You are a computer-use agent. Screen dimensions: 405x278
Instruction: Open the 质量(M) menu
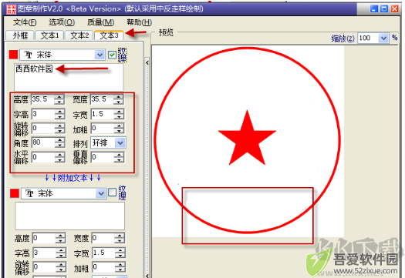(100, 22)
